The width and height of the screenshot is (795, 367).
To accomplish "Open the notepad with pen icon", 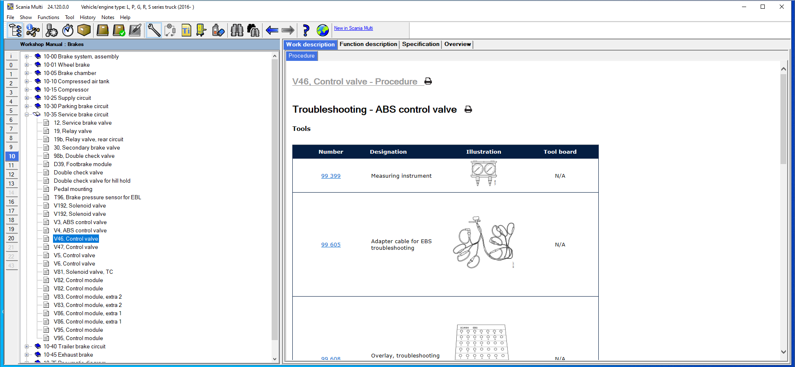I will click(135, 30).
